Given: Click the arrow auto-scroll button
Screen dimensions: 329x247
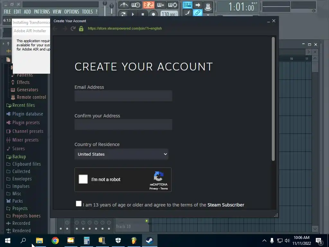Looking at the screenshot, I should click(198, 5).
